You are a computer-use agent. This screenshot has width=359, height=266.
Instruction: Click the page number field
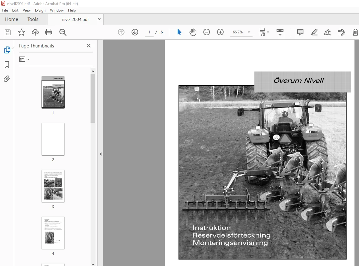tap(149, 32)
